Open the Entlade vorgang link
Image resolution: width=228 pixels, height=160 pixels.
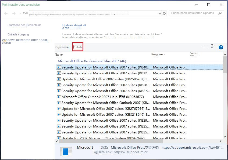(x=18, y=34)
